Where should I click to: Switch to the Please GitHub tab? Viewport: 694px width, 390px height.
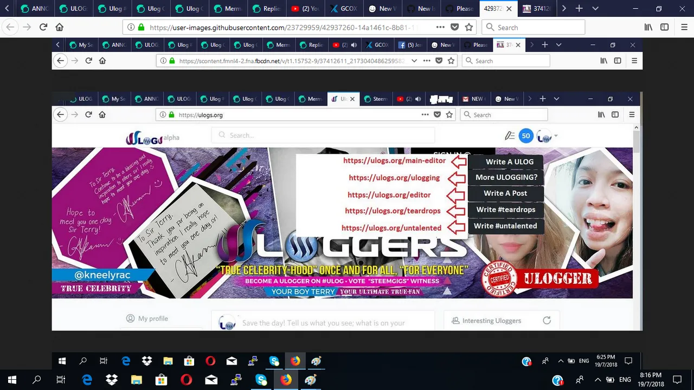(x=458, y=9)
